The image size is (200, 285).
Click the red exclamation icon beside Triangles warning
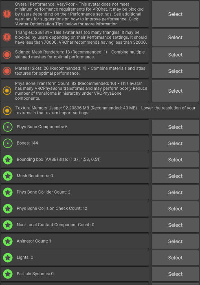[x=7, y=37]
